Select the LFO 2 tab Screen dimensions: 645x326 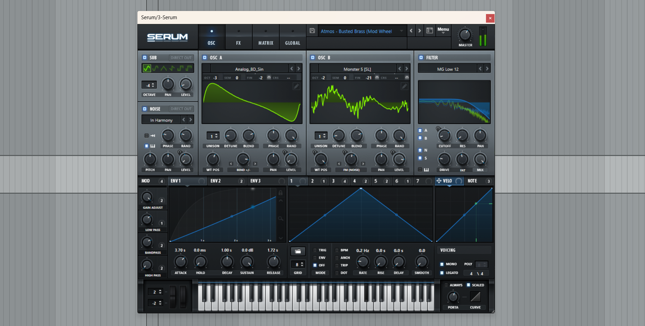coord(319,181)
